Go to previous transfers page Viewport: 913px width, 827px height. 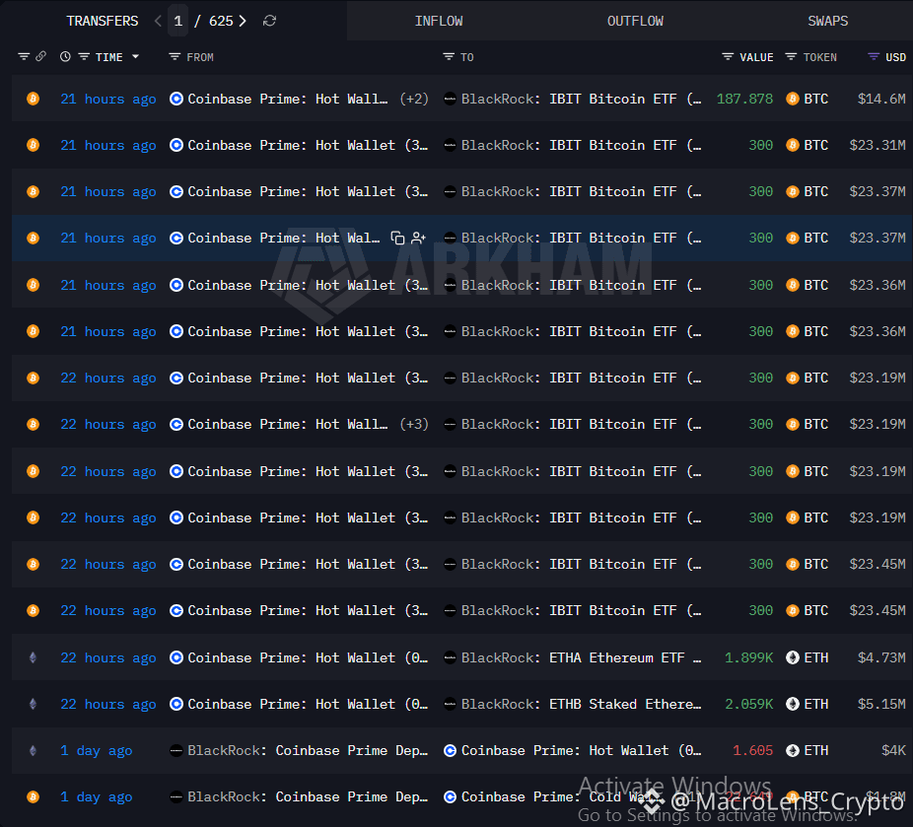(158, 21)
